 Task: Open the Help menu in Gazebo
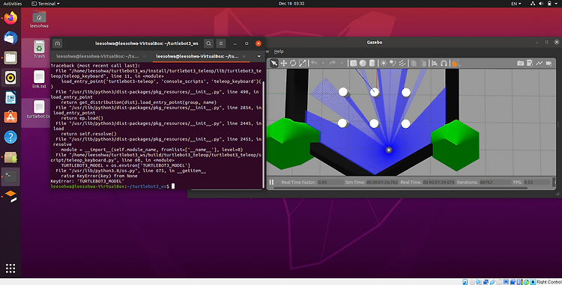click(x=279, y=52)
